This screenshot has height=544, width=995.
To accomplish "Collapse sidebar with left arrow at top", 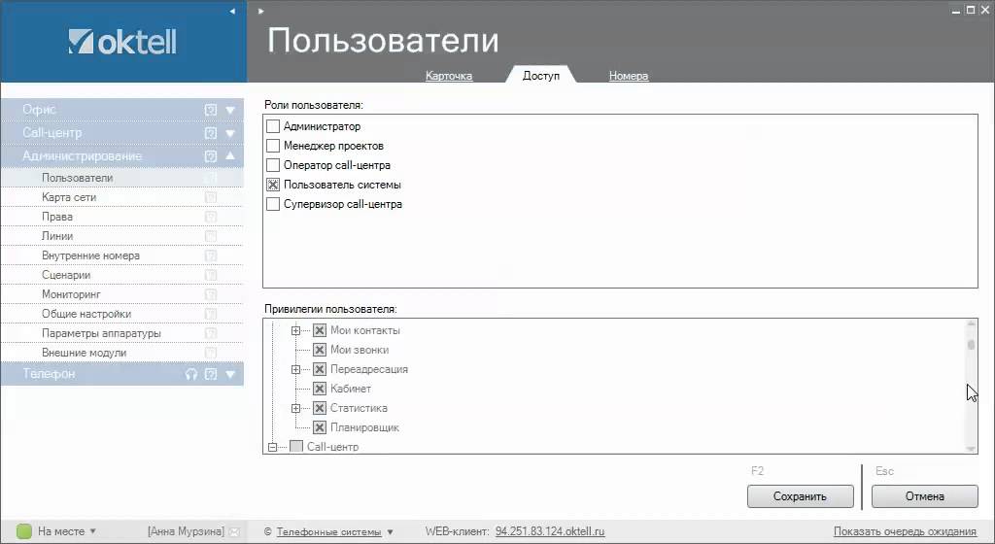I will 232,11.
